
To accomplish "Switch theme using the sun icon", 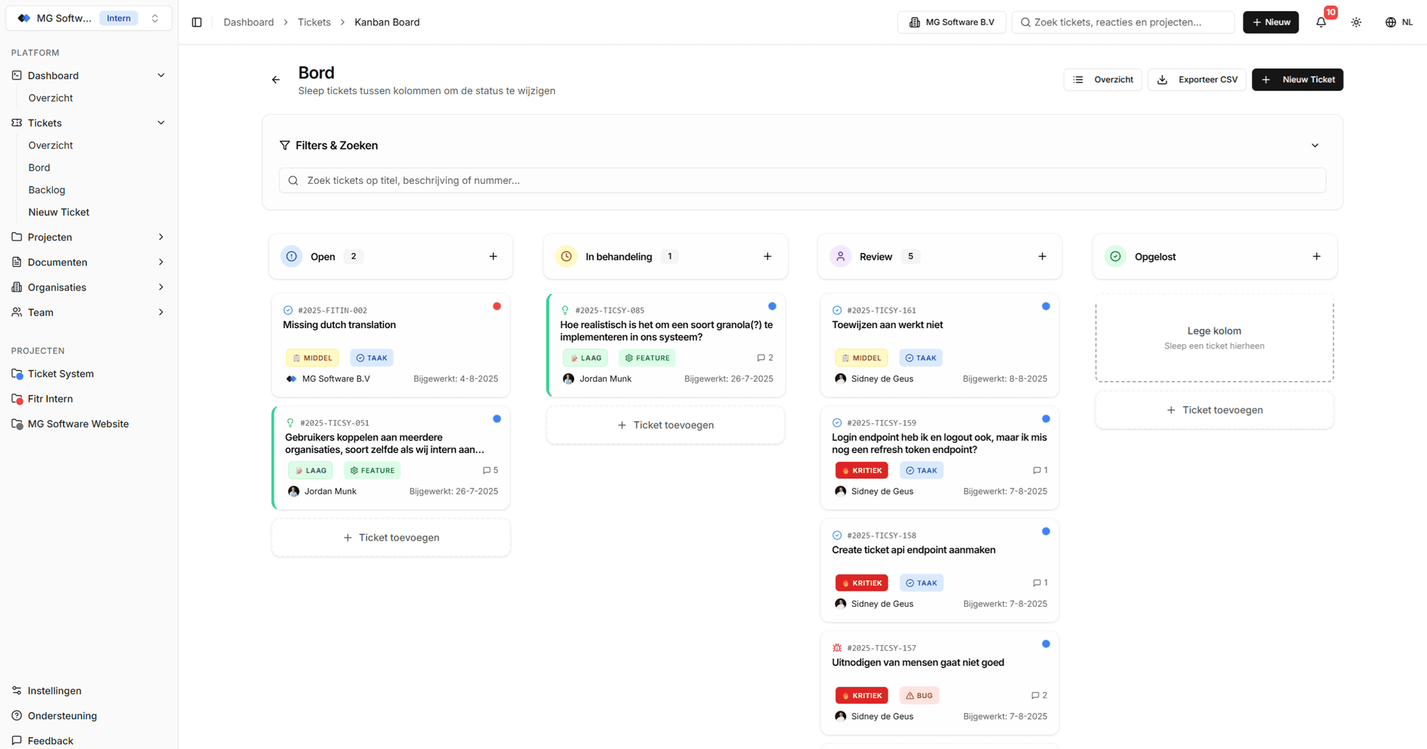I will pos(1356,22).
